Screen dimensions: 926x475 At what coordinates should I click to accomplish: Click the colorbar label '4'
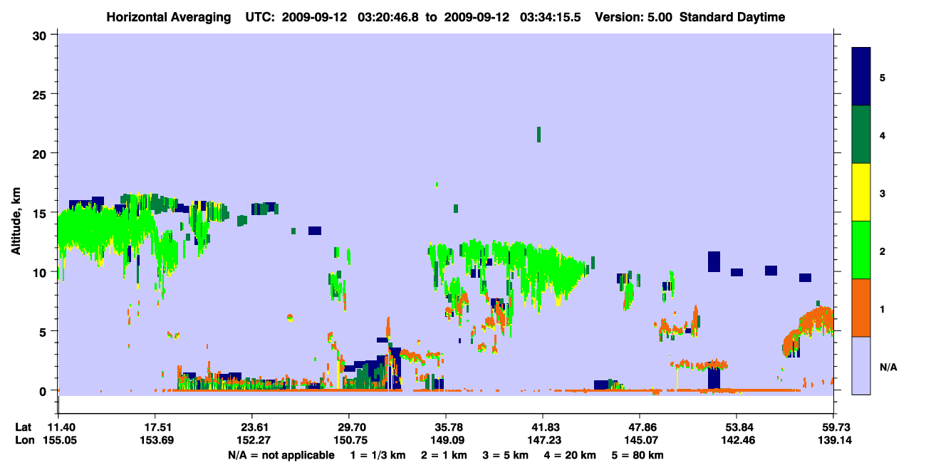click(x=883, y=135)
